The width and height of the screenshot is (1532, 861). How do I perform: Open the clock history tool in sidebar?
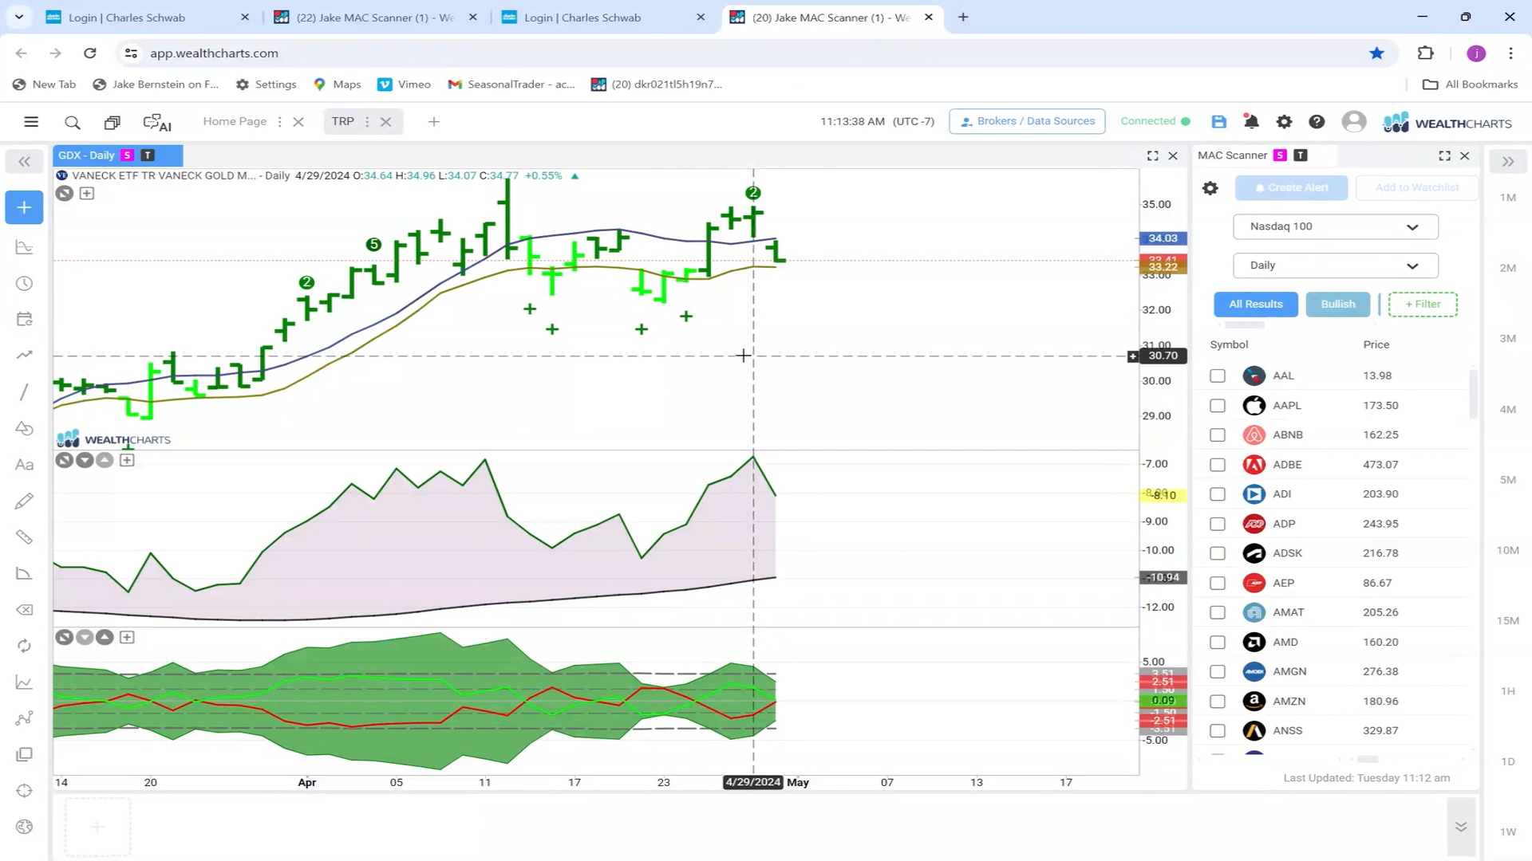point(24,284)
